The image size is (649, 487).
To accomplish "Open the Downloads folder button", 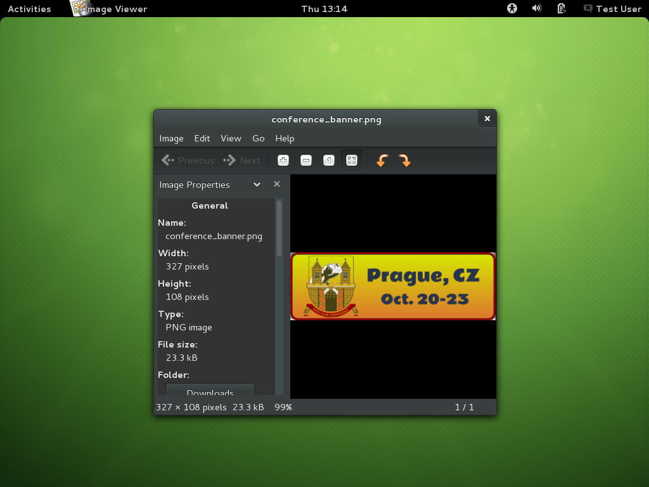I will [x=210, y=390].
